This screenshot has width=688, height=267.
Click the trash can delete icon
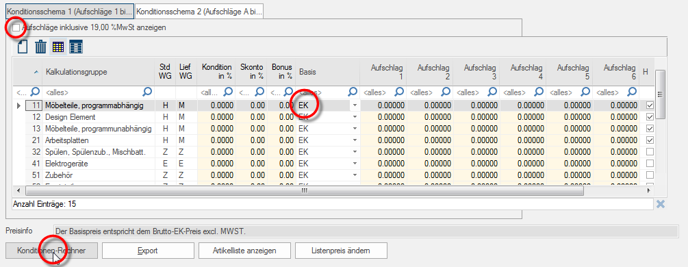(40, 47)
